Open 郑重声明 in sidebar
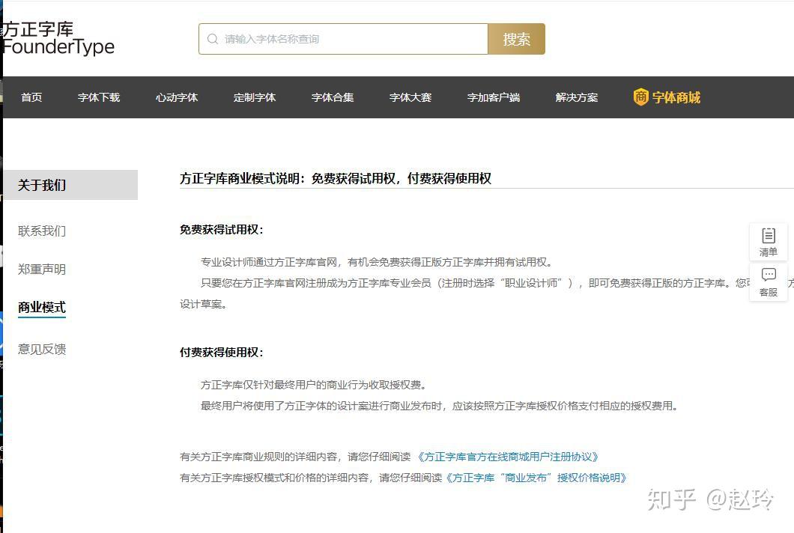Screen dimensions: 794x533 coord(42,269)
